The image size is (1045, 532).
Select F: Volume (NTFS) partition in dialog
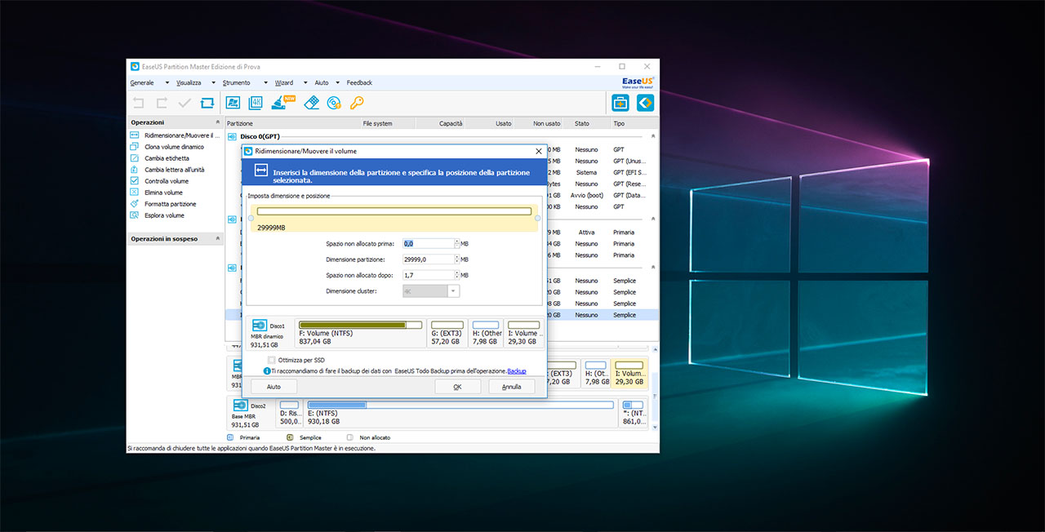360,333
